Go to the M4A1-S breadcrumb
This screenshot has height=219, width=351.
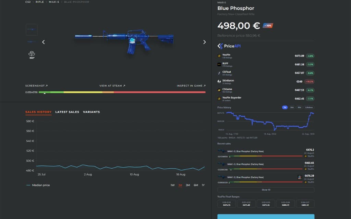click(54, 2)
